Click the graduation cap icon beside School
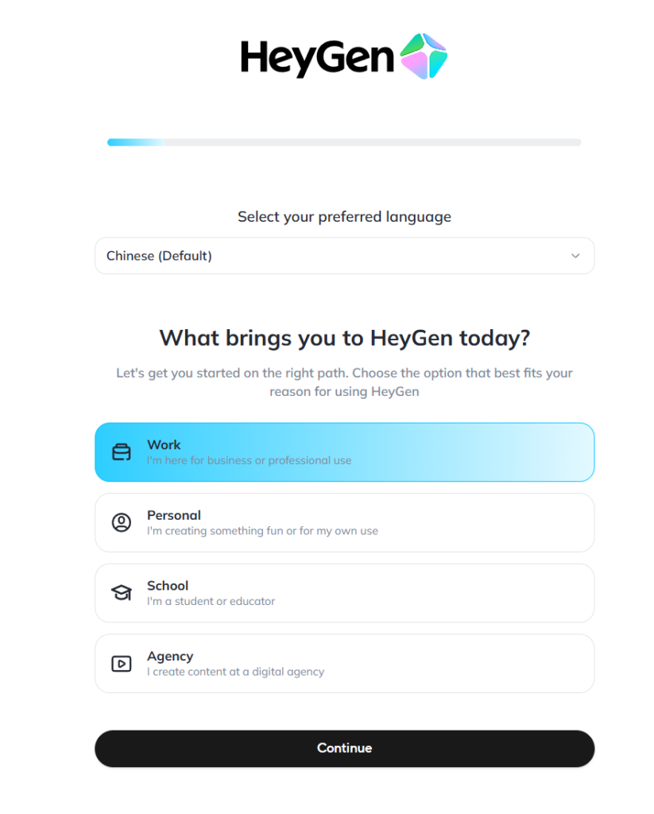The width and height of the screenshot is (654, 814). coord(121,593)
